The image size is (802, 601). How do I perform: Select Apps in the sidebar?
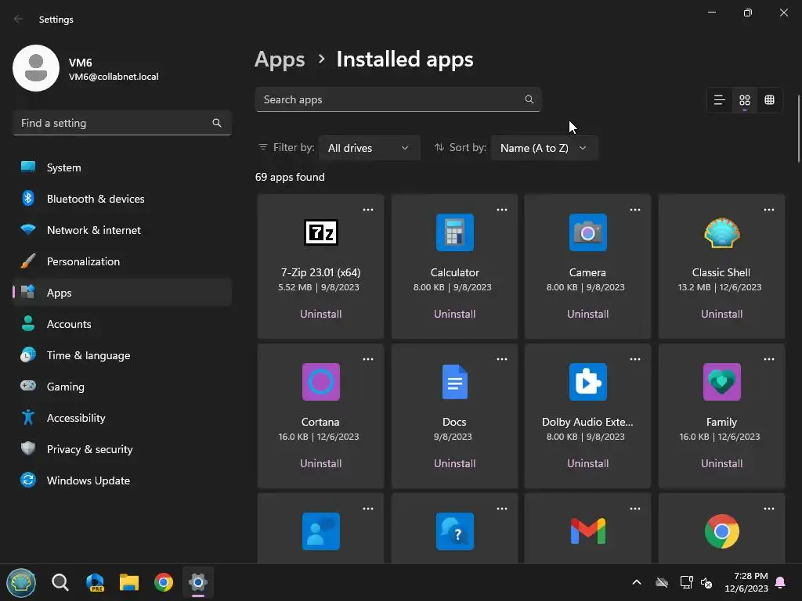121,293
